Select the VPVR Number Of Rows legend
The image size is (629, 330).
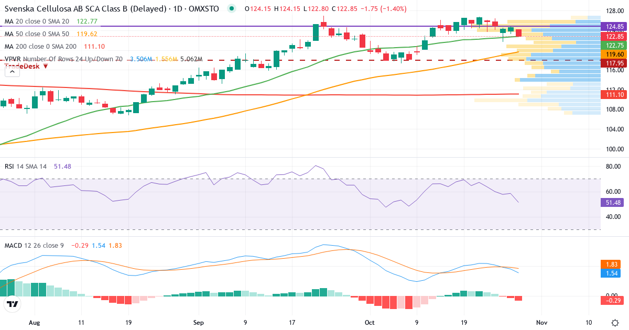[x=63, y=59]
